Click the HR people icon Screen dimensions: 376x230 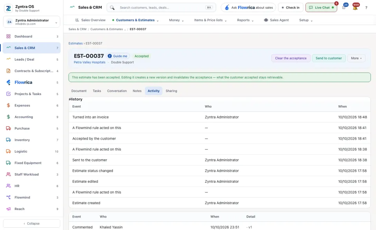tap(8, 186)
